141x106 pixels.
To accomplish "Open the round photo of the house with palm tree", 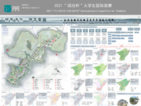I will (x=134, y=100).
